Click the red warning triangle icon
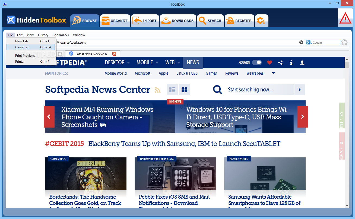The width and height of the screenshot is (355, 219). 345,18
